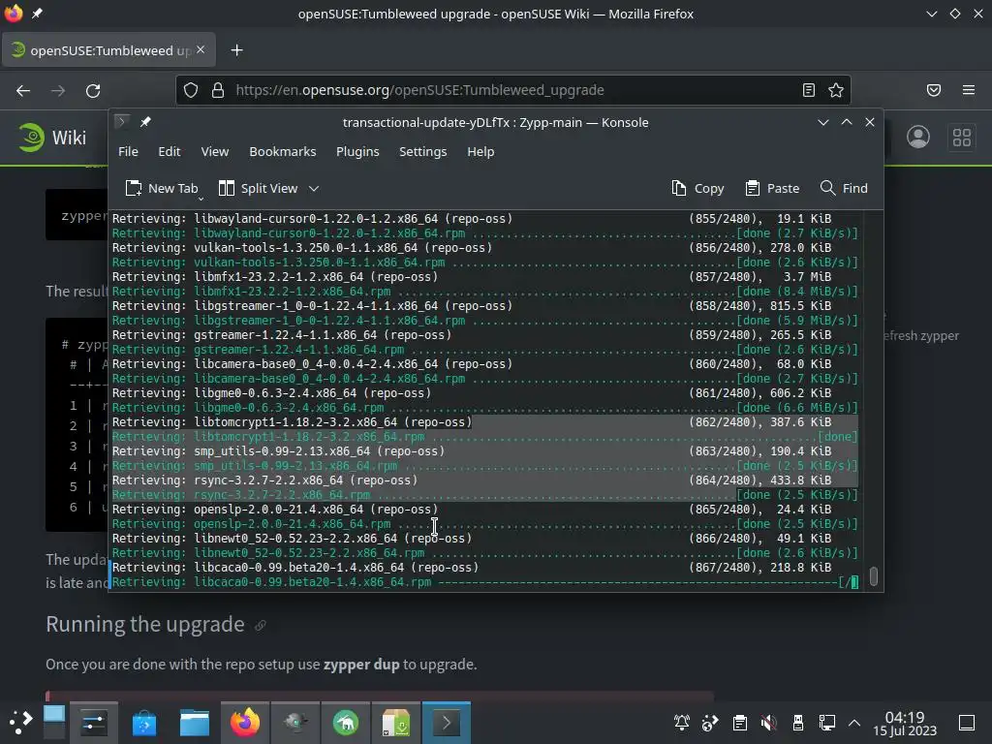Click the grey globe application icon in taskbar

pyautogui.click(x=295, y=723)
